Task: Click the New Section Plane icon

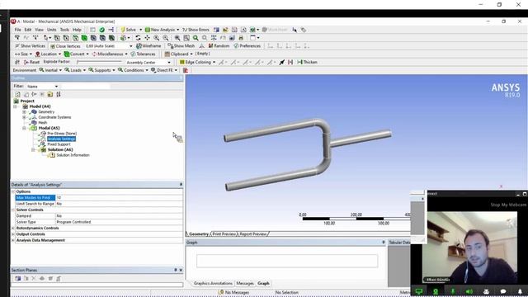Action: [x=17, y=279]
